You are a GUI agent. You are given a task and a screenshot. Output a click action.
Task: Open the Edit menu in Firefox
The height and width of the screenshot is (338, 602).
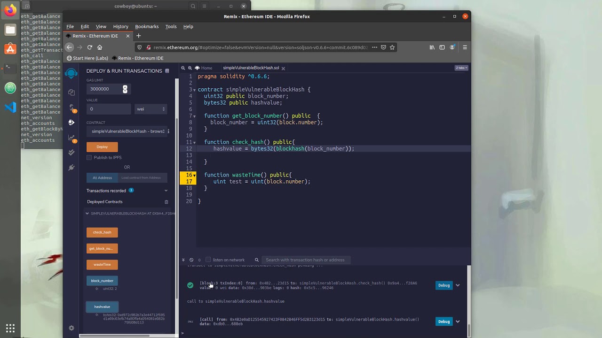click(85, 27)
